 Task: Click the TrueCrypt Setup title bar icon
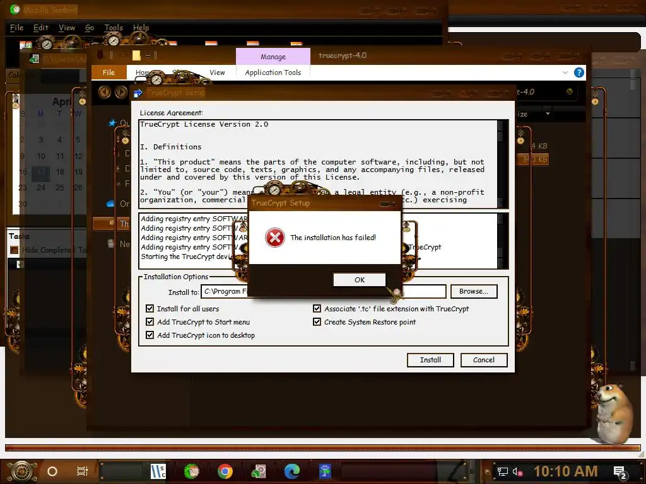click(138, 93)
